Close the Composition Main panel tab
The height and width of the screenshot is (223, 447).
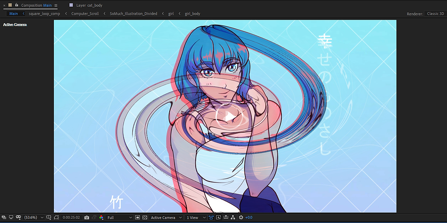coord(4,5)
